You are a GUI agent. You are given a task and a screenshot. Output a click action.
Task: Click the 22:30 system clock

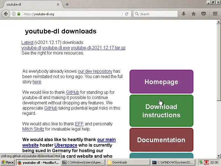coord(214,162)
